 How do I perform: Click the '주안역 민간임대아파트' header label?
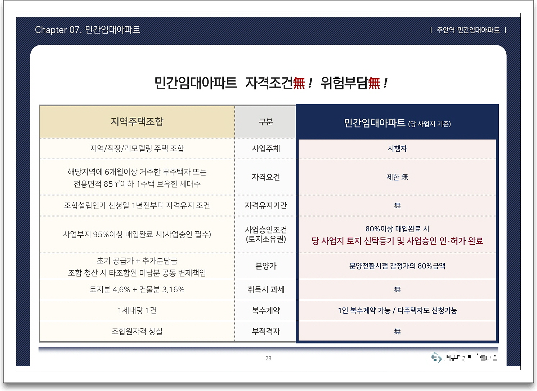tap(468, 30)
